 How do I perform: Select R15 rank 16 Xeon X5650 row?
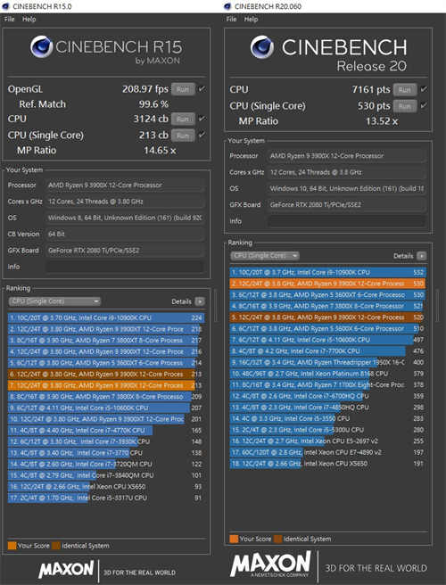coord(105,487)
